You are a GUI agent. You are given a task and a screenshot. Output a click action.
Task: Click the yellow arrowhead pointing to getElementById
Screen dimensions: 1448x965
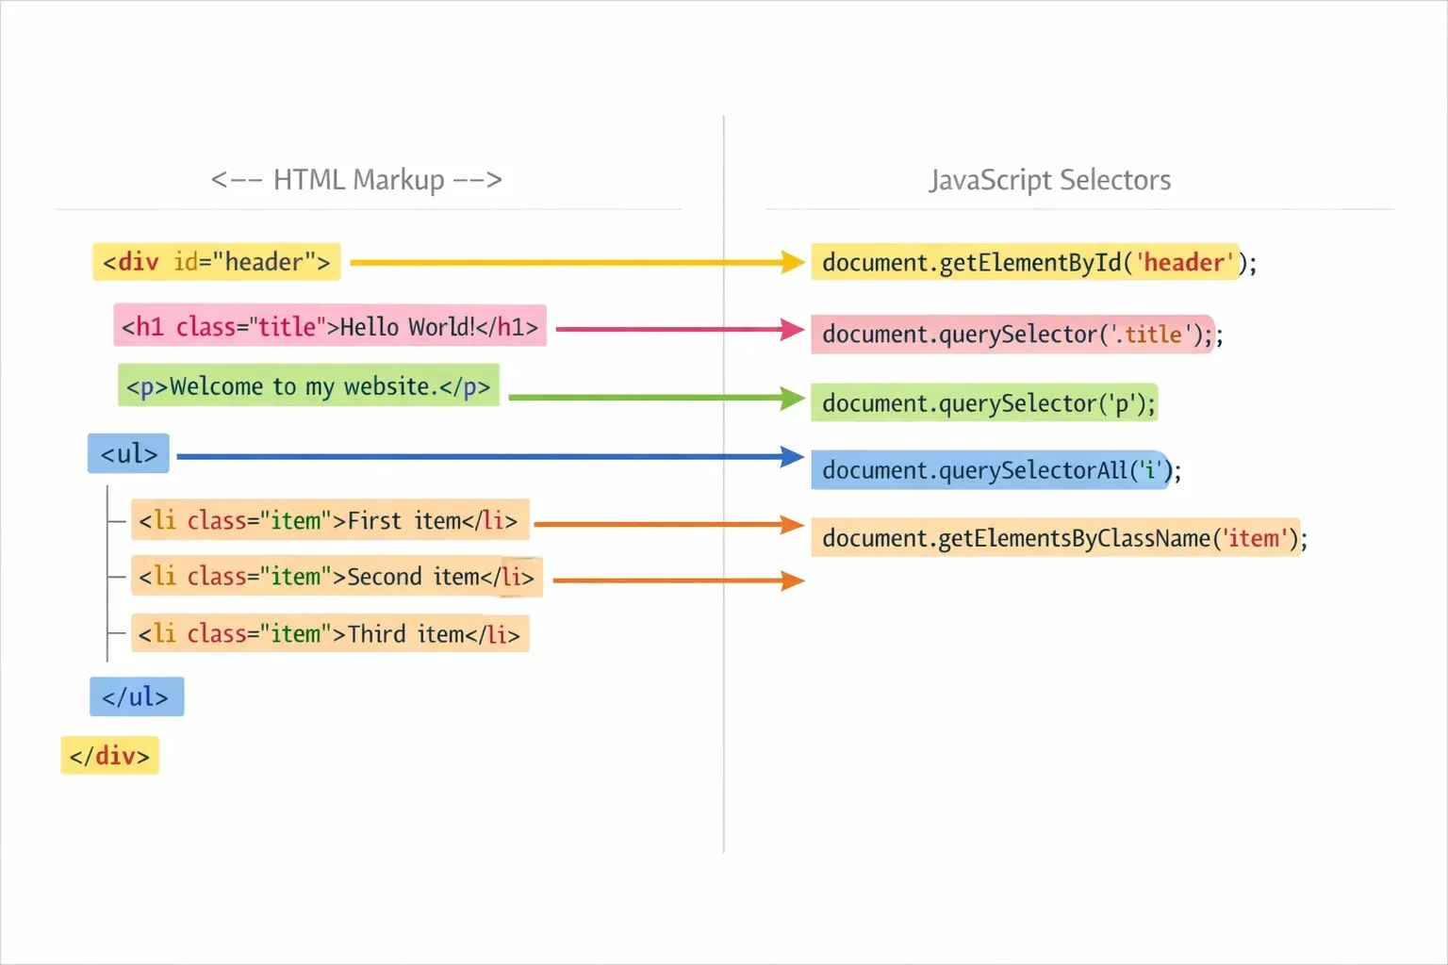click(x=792, y=262)
